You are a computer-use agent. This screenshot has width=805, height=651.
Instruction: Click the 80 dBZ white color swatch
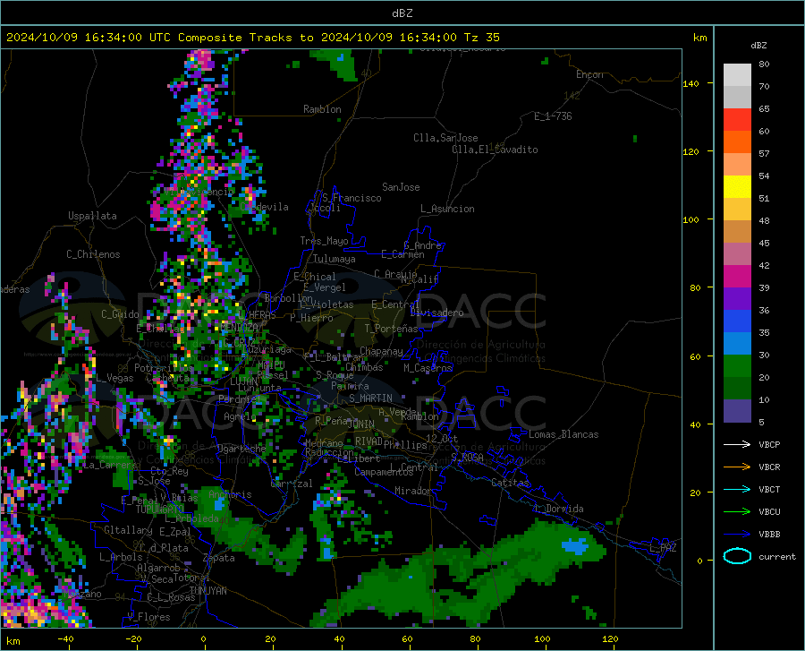737,75
